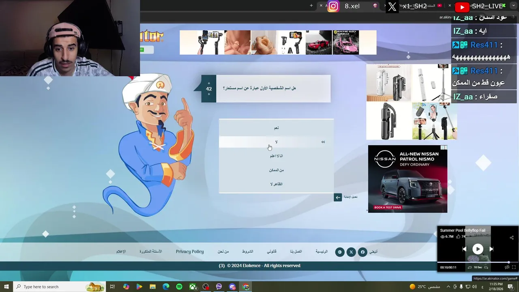Rewind the mini video 10 seconds
This screenshot has width=519, height=292.
tap(470, 267)
